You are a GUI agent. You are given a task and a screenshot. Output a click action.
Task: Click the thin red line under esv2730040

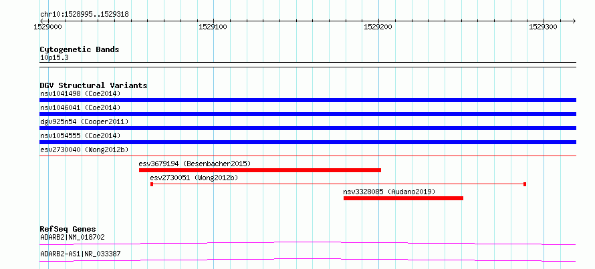point(308,156)
